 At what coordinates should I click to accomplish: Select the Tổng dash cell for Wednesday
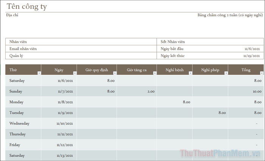[246, 123]
